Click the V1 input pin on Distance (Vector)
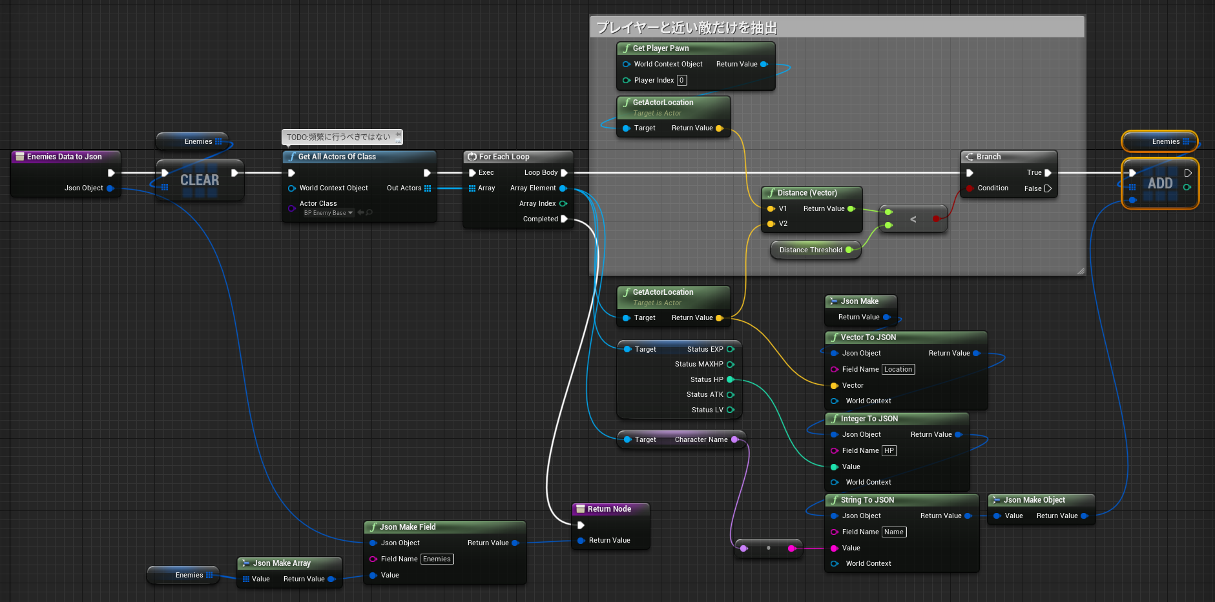The width and height of the screenshot is (1215, 602). (x=771, y=209)
